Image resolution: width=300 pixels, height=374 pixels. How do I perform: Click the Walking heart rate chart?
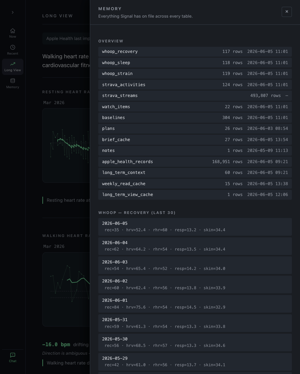tap(66, 289)
